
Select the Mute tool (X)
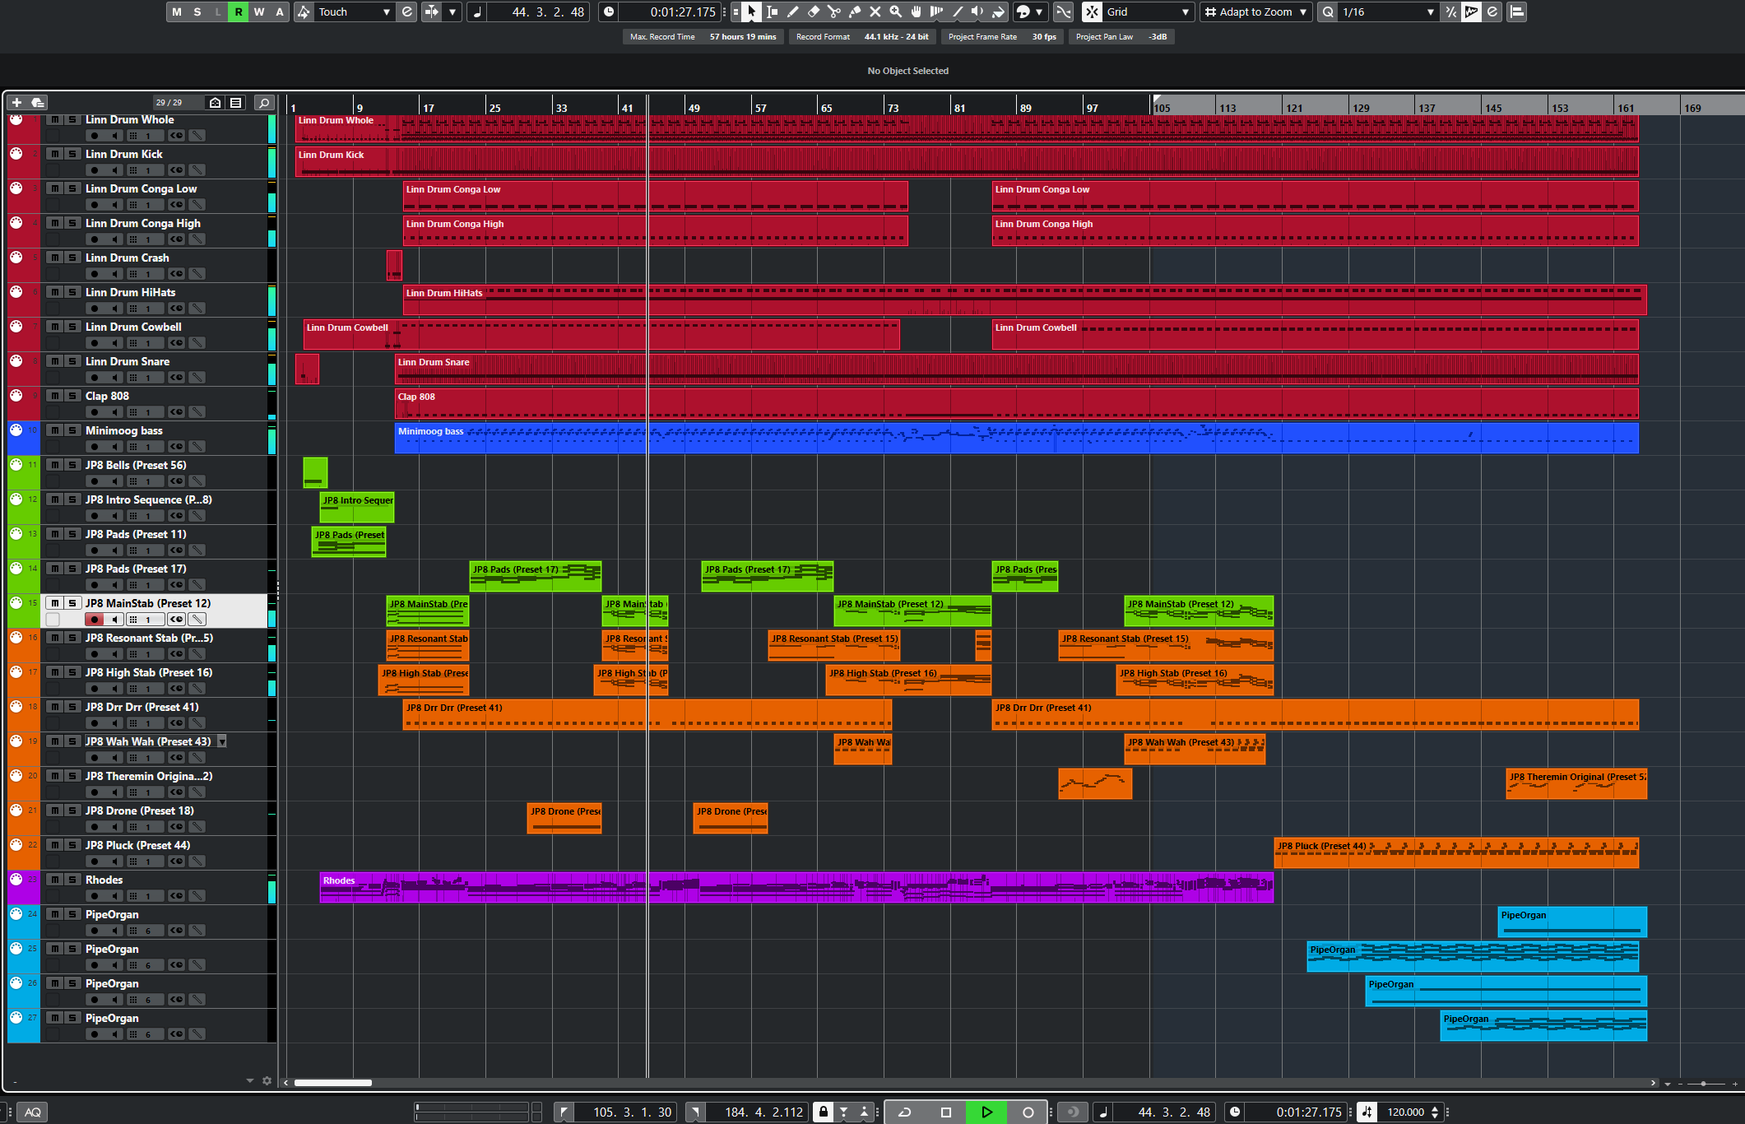[x=875, y=12]
